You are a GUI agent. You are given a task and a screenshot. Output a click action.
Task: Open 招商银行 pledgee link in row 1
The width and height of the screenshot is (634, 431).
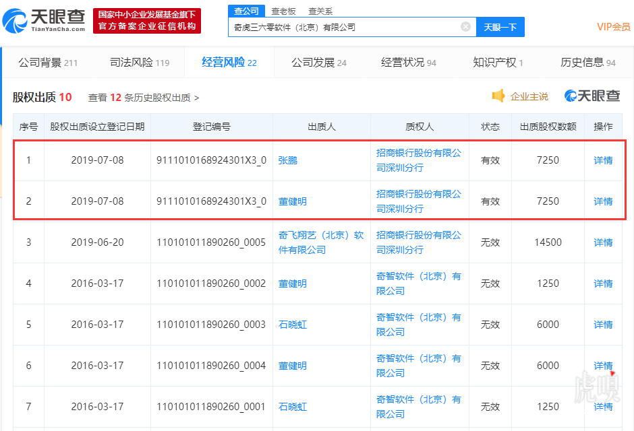pyautogui.click(x=418, y=160)
